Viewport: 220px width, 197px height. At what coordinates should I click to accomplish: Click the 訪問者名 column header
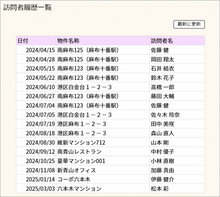coord(177,41)
